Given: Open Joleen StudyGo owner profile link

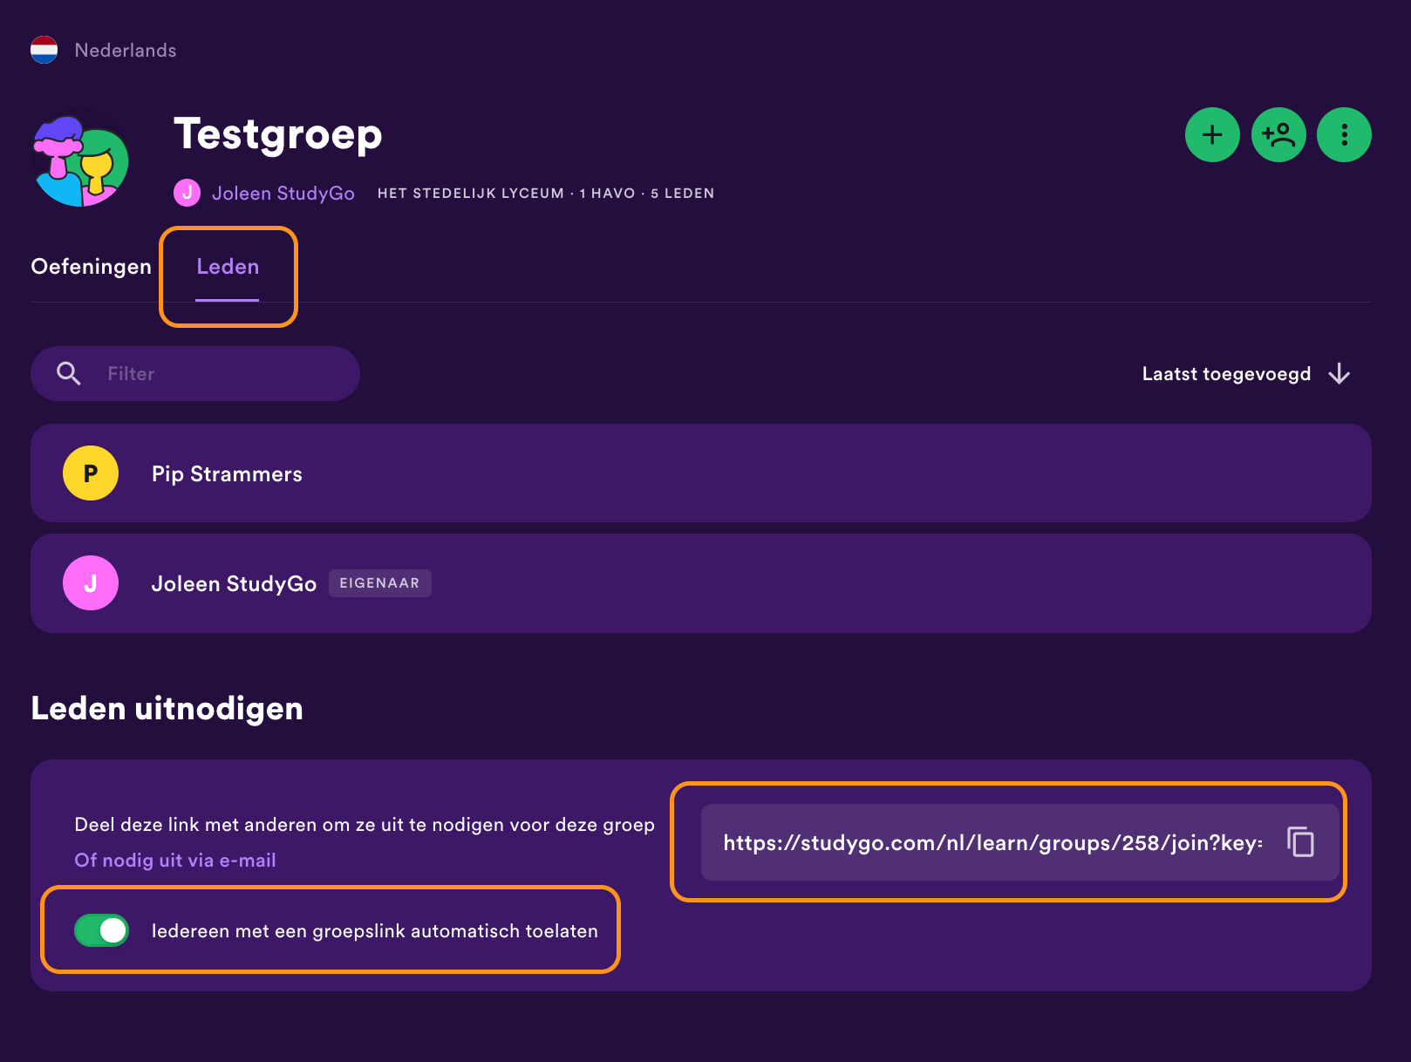Looking at the screenshot, I should (283, 194).
